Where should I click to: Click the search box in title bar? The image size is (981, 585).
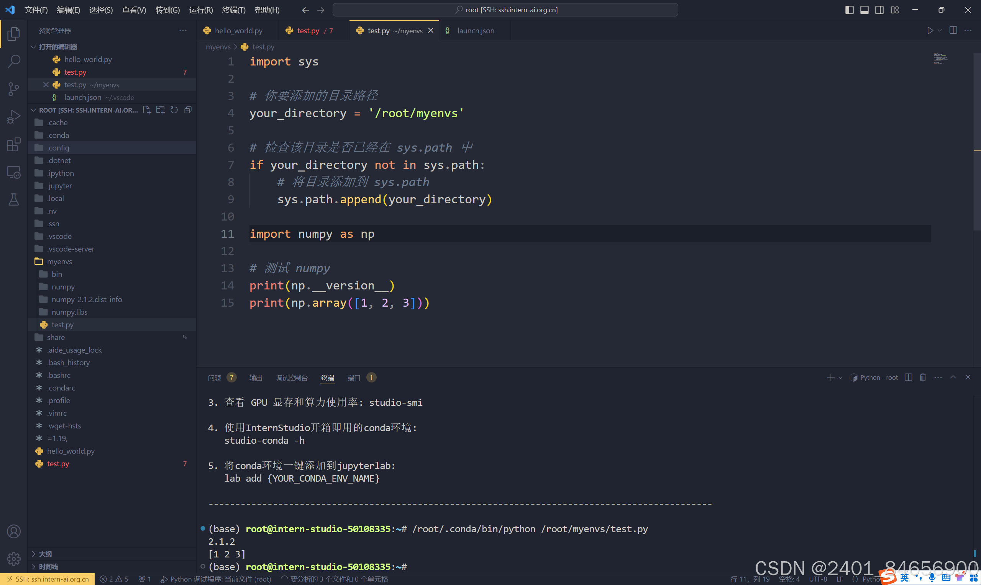pos(505,10)
